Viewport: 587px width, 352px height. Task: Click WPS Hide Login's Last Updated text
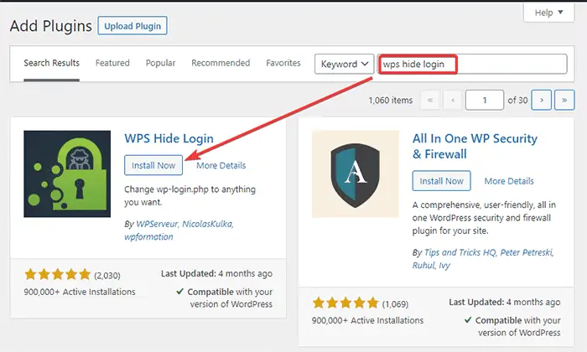point(216,274)
